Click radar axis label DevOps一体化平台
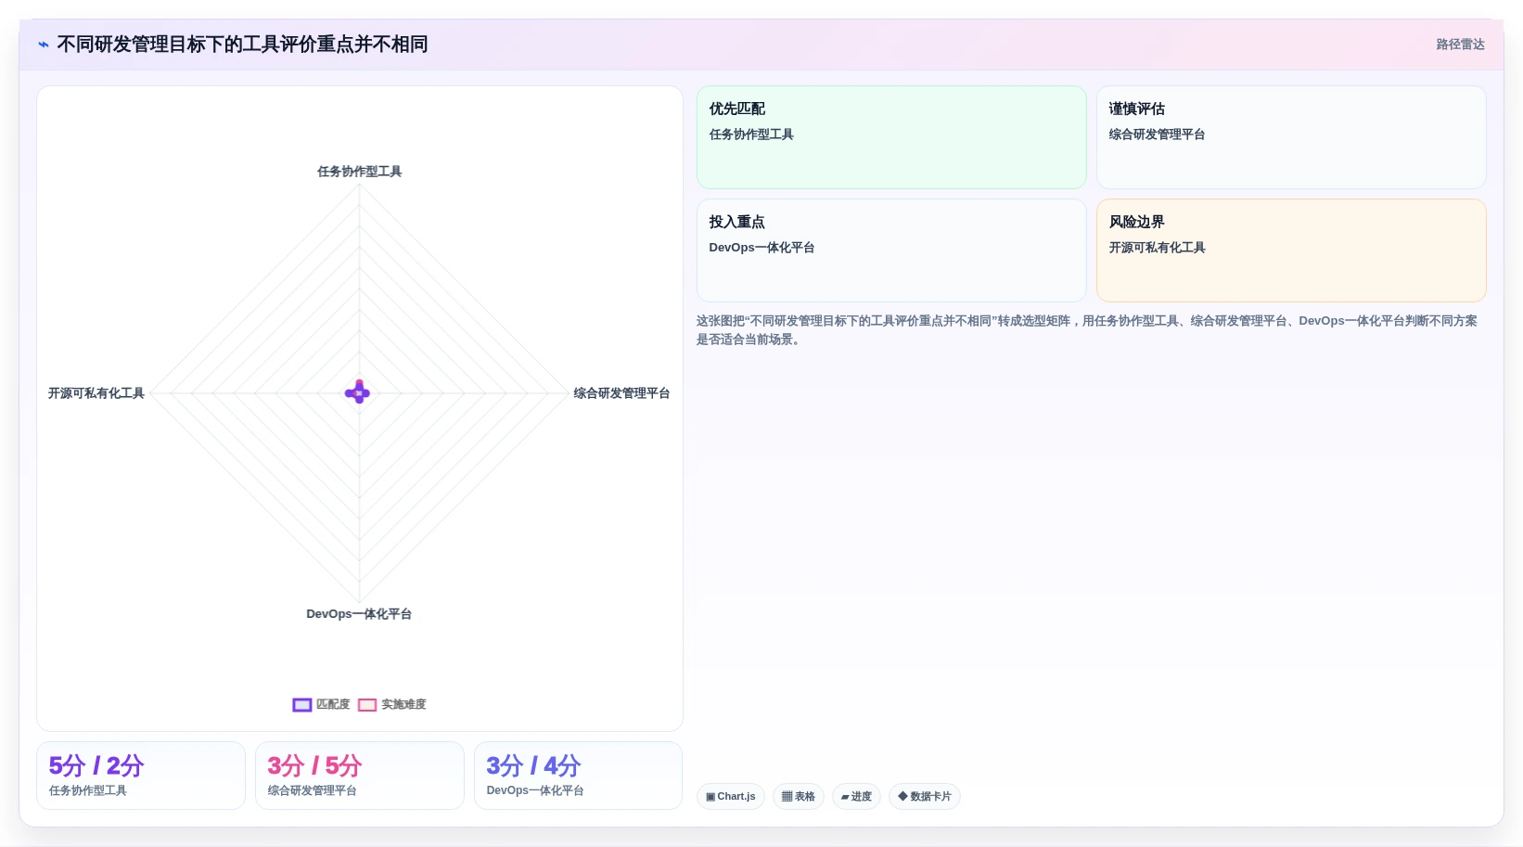 click(359, 614)
